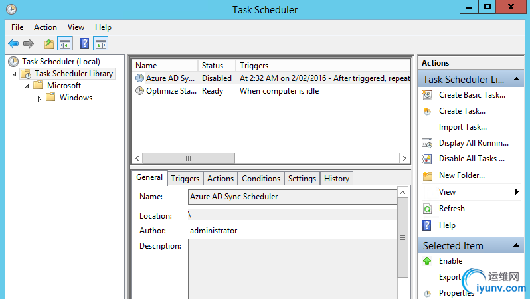Click the Disable All Tasks History icon

427,159
